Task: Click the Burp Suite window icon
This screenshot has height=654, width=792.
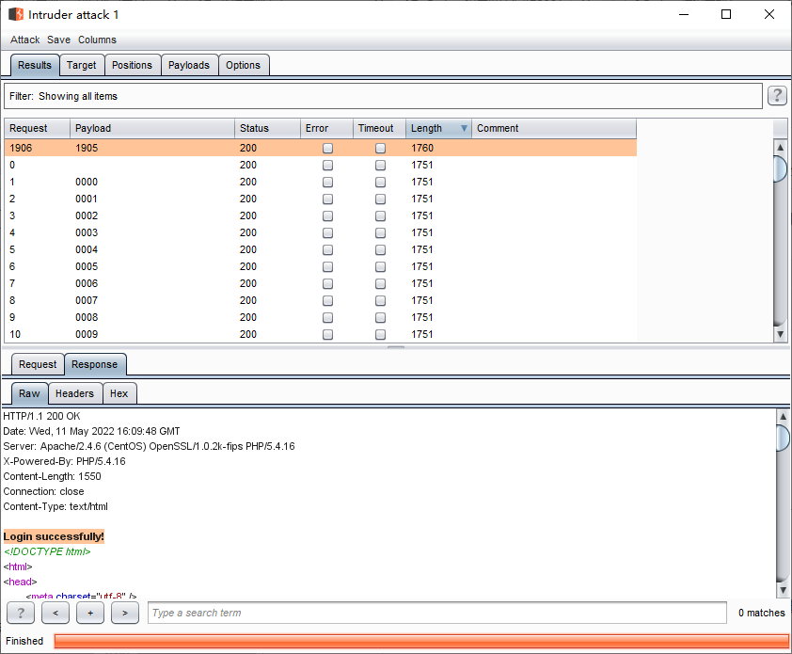Action: pyautogui.click(x=16, y=14)
